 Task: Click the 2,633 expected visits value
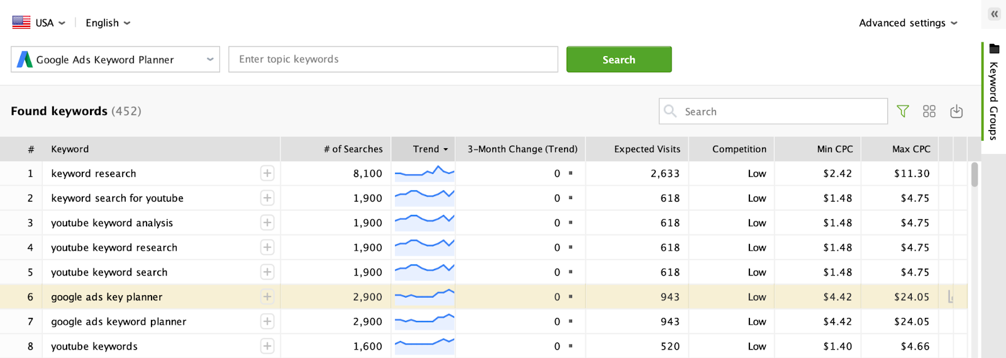(x=665, y=173)
